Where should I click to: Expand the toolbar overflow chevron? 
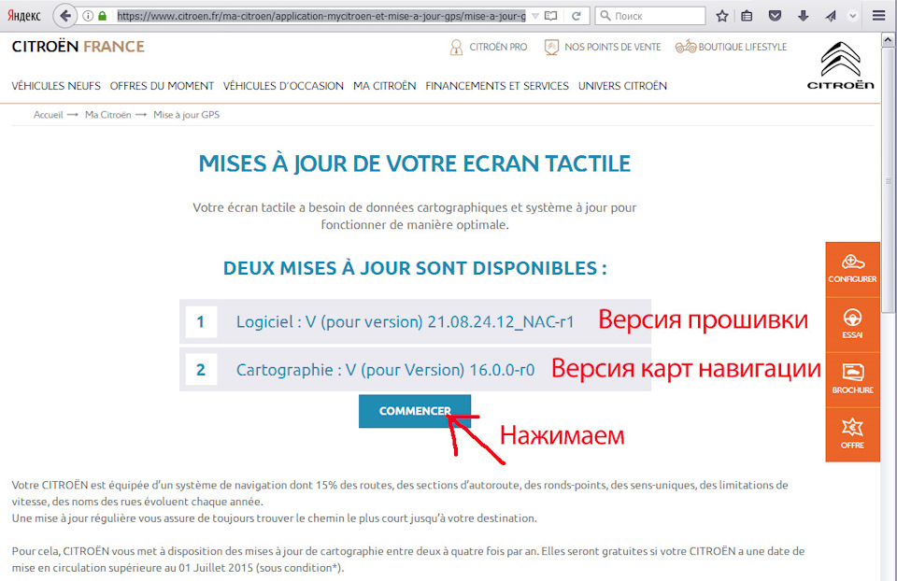click(x=852, y=16)
